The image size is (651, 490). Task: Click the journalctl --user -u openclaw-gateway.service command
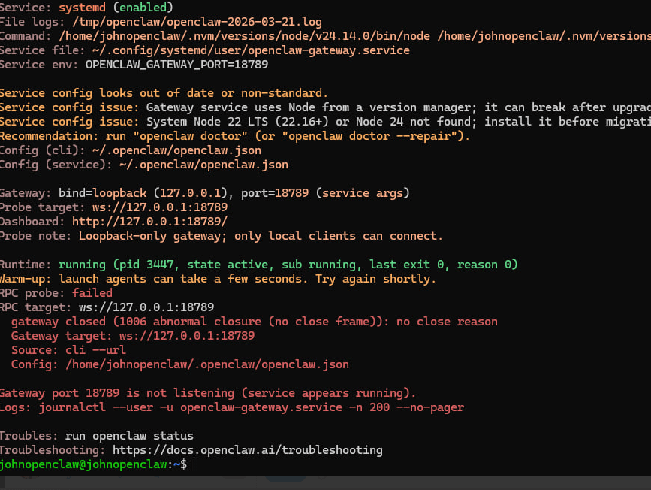click(252, 407)
